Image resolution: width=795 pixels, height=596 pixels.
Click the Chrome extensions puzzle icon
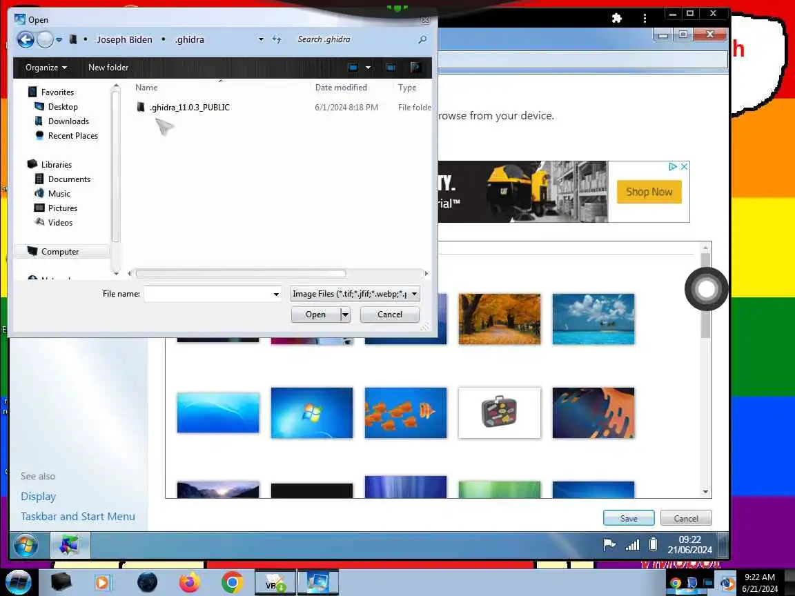coord(616,18)
